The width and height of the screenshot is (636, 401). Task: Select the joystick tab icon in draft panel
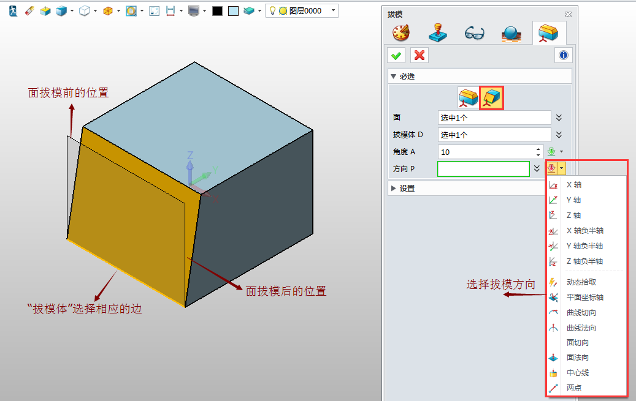(437, 33)
